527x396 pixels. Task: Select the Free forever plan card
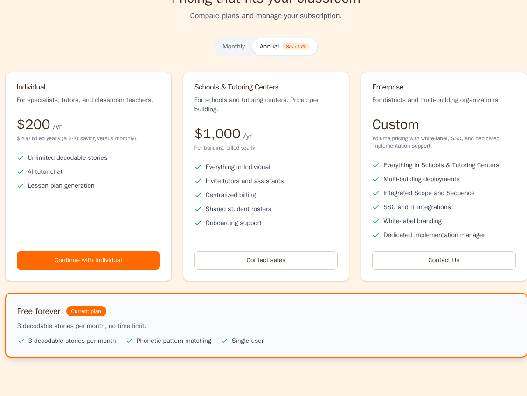(266, 325)
